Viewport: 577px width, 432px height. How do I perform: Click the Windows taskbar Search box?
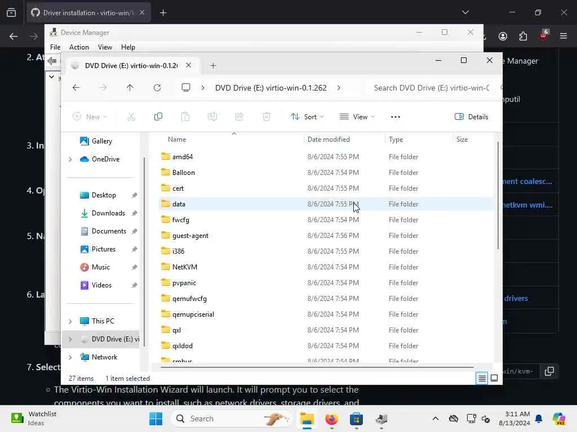[232, 418]
